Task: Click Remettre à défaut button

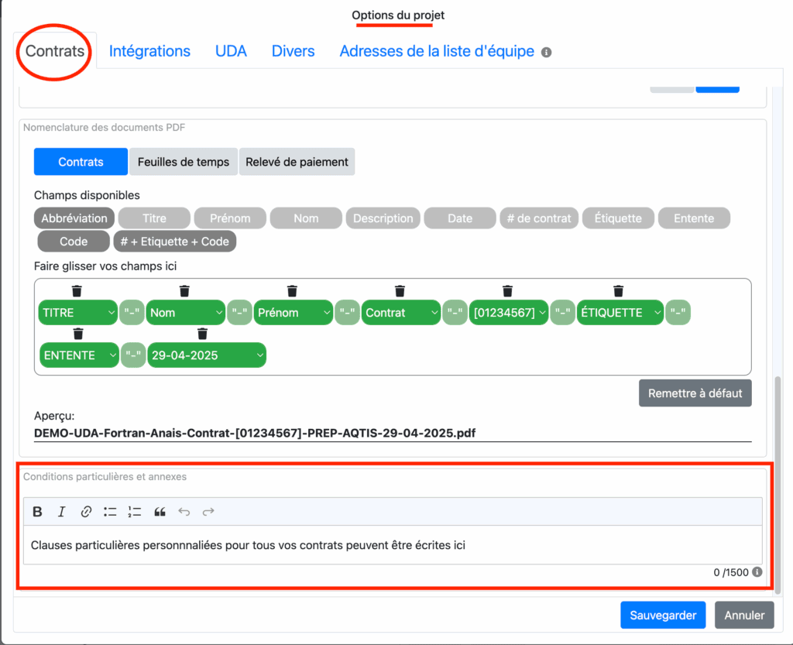Action: click(x=695, y=393)
